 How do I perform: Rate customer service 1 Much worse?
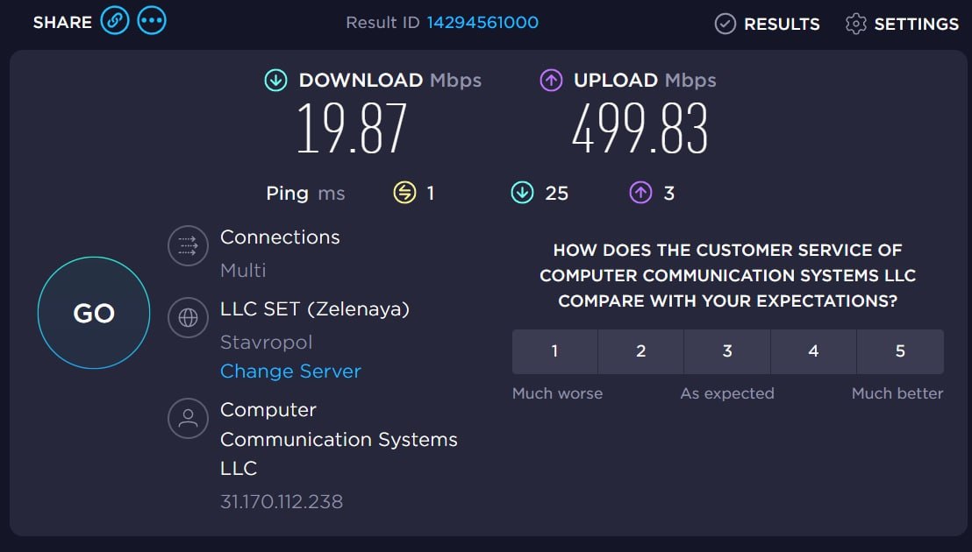[x=554, y=351]
